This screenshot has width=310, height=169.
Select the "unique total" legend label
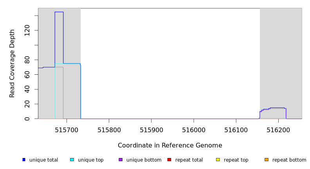click(43, 160)
